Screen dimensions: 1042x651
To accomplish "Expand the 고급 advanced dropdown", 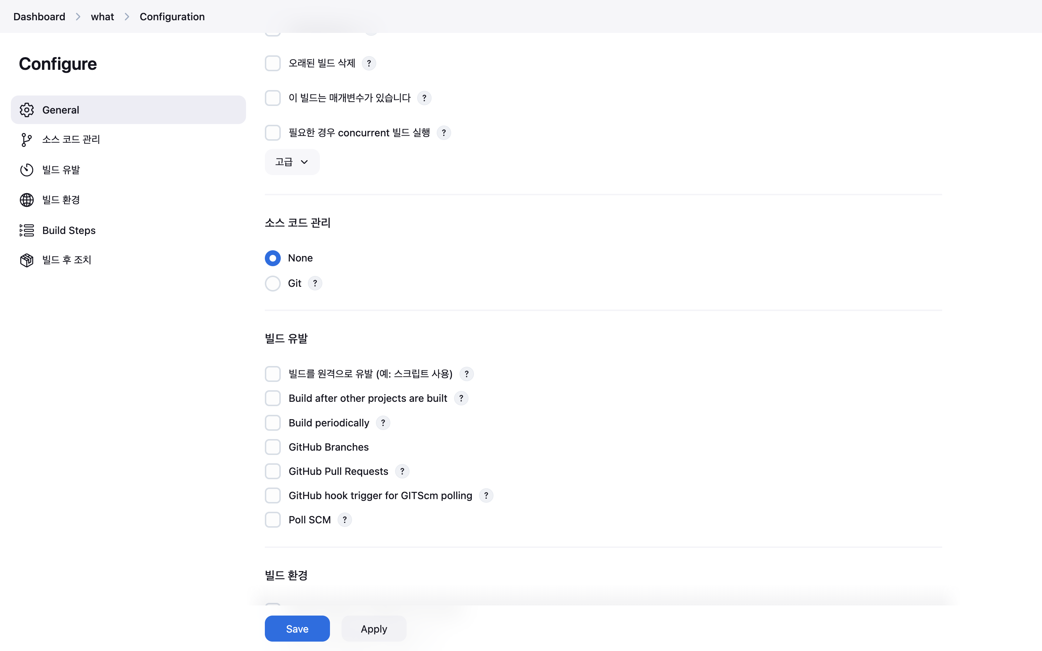I will click(x=292, y=162).
